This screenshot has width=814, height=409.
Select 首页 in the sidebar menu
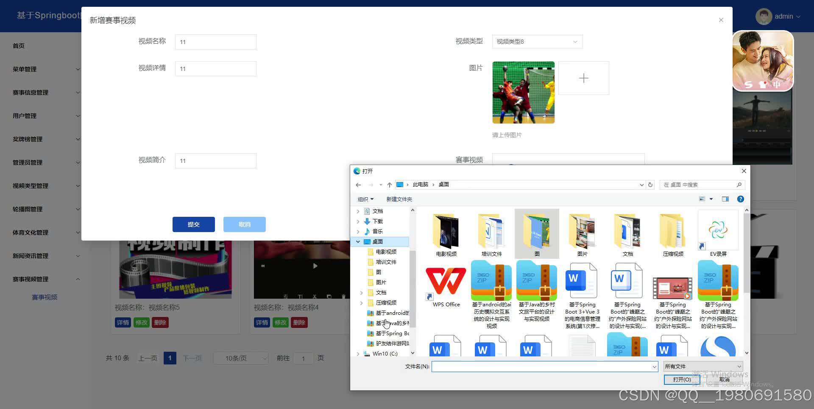(18, 45)
